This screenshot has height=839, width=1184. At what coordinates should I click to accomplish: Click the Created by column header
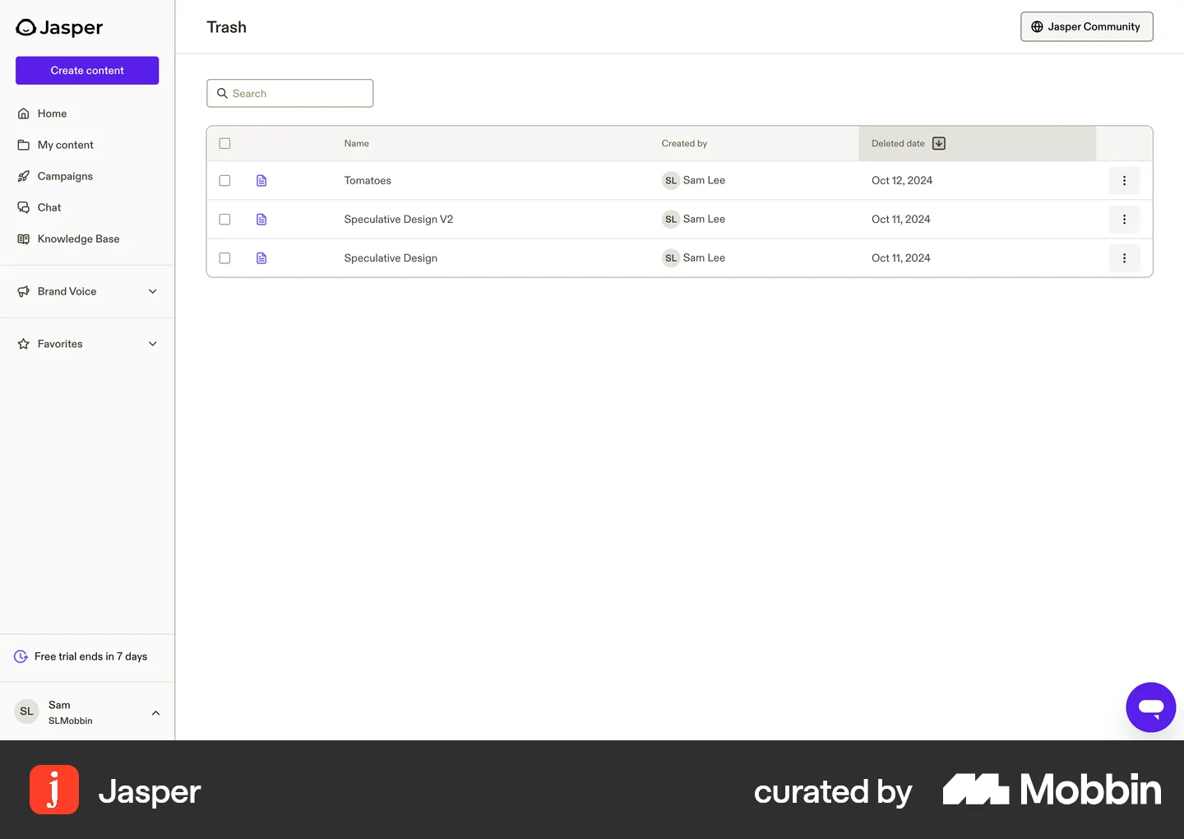pos(684,143)
